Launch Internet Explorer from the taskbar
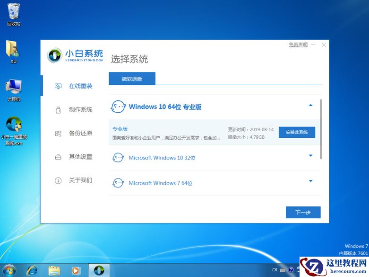This screenshot has width=369, height=277. [x=32, y=270]
